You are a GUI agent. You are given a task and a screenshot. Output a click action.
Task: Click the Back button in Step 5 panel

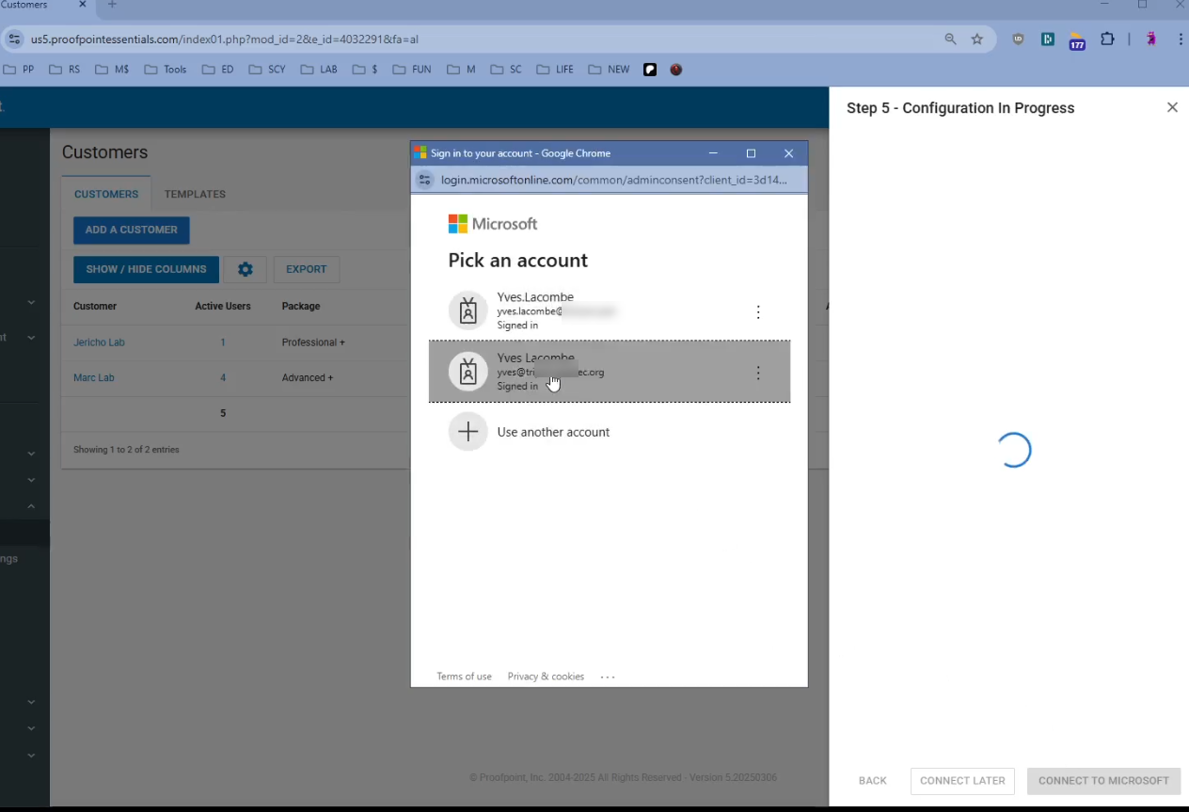[873, 781]
